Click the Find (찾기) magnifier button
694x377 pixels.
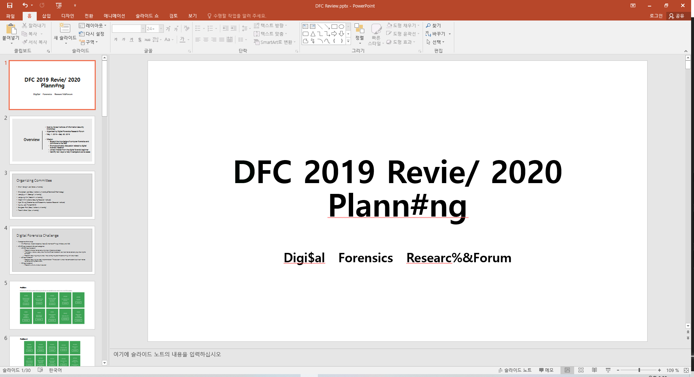[x=433, y=26]
